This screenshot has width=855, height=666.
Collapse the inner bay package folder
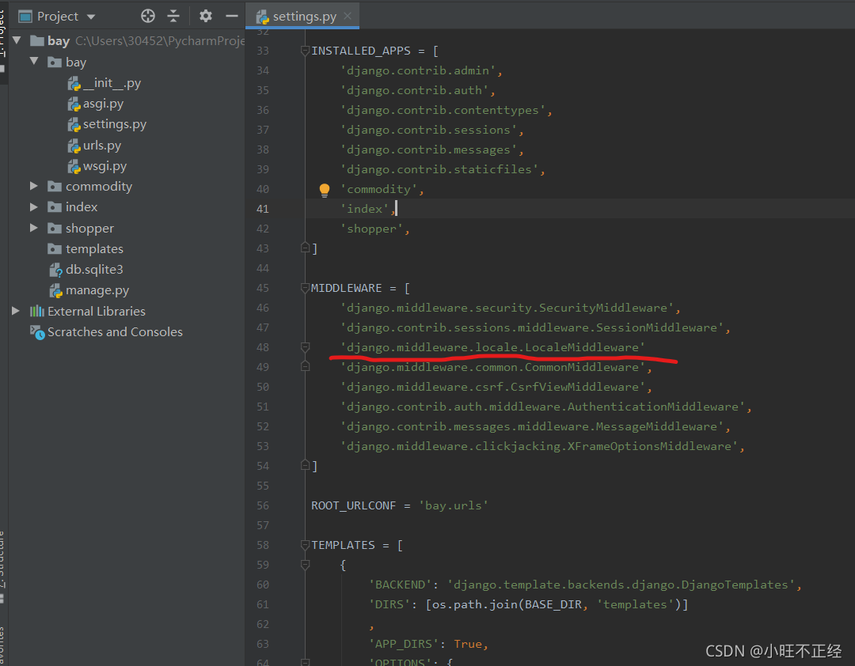coord(34,61)
